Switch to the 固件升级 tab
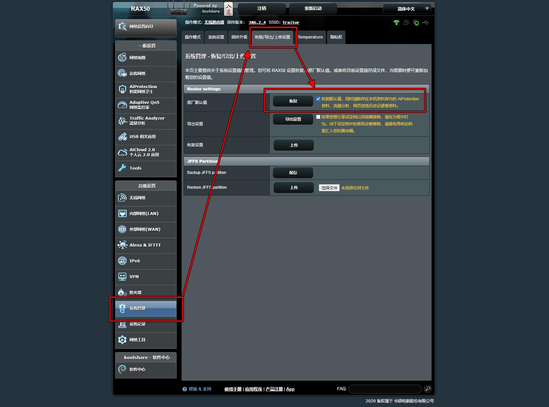 tap(239, 37)
